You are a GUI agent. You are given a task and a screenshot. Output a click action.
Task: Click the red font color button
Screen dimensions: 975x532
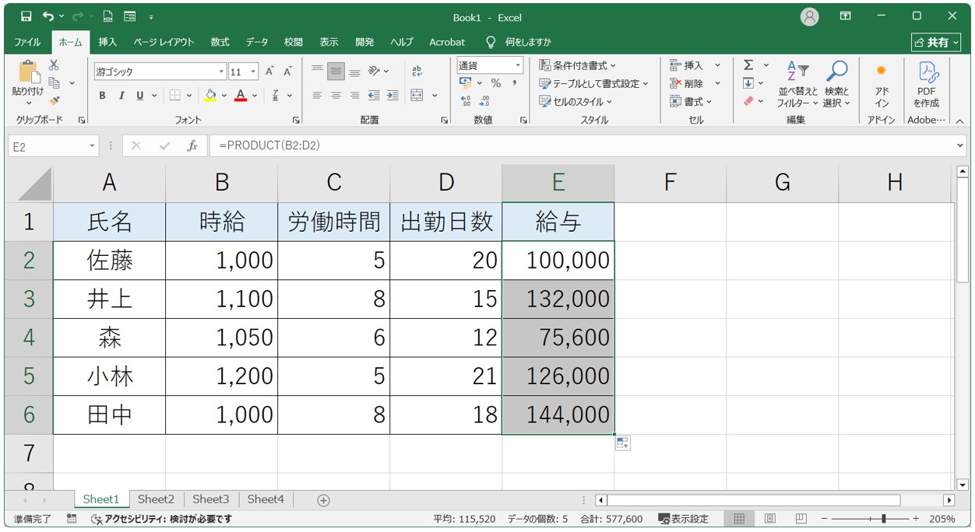pyautogui.click(x=241, y=96)
